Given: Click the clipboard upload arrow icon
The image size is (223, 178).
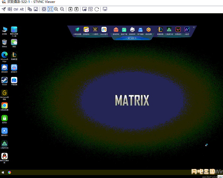Looking at the screenshot, I should pos(77,9).
